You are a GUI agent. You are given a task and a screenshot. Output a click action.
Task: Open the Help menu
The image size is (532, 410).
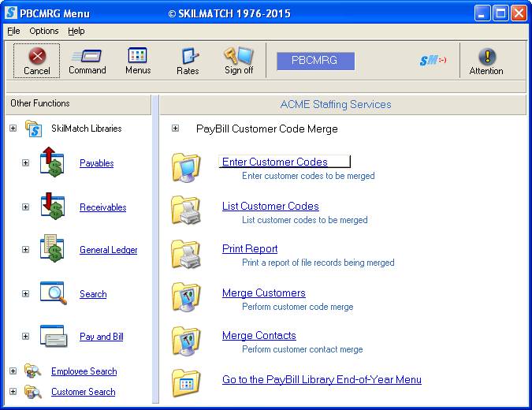[76, 31]
